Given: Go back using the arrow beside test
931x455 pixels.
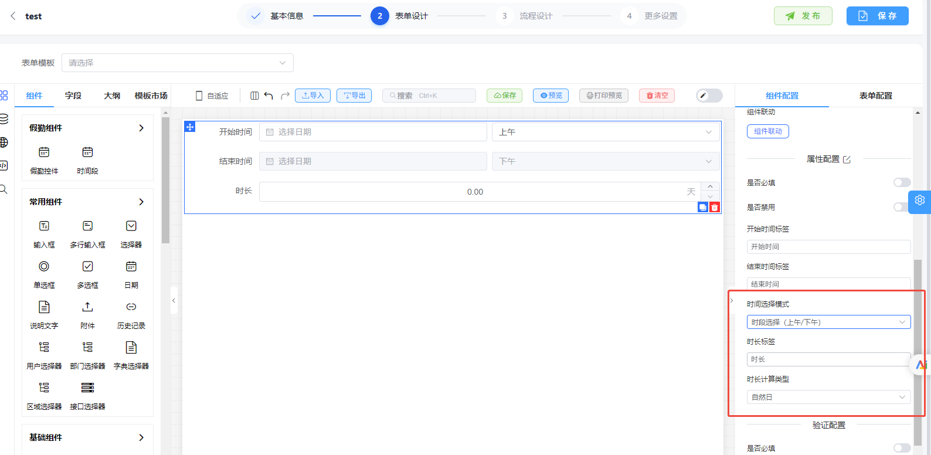Looking at the screenshot, I should tap(13, 16).
